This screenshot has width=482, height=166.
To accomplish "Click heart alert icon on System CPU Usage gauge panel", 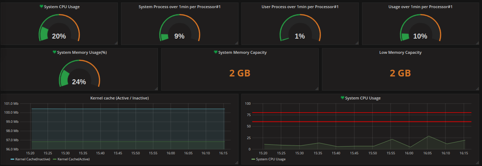I will click(x=41, y=7).
